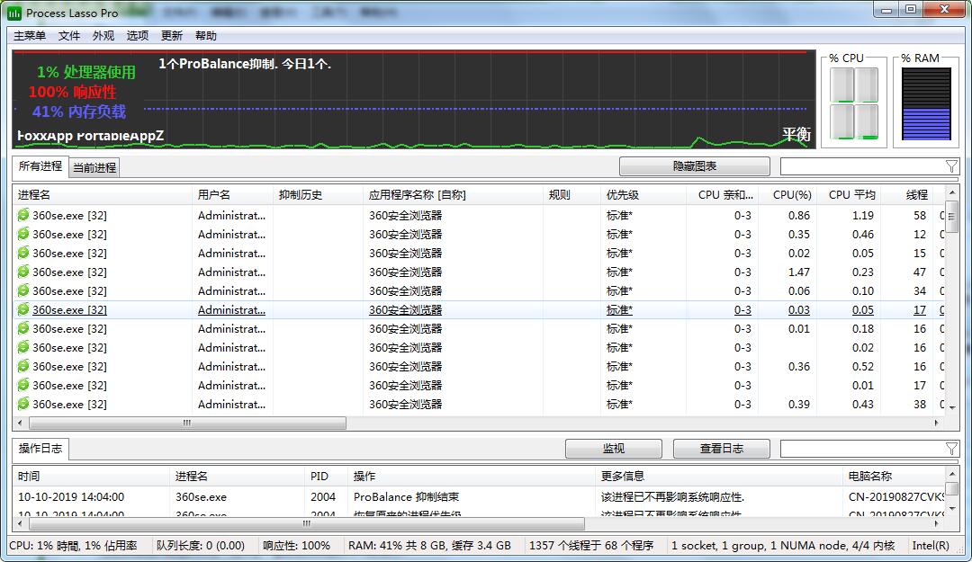This screenshot has width=972, height=562.
Task: Click the log panel scroll up arrow
Action: [x=952, y=474]
